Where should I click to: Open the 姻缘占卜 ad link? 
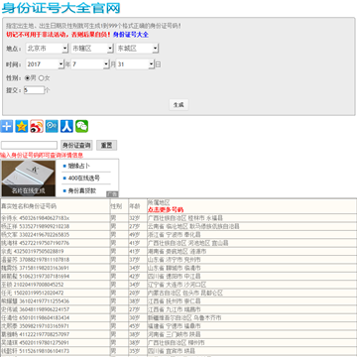point(79,166)
